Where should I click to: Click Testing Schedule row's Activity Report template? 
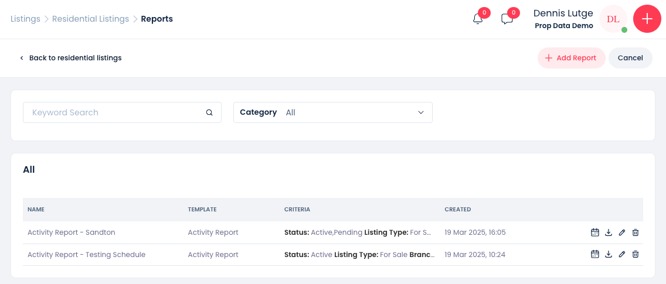(x=213, y=254)
